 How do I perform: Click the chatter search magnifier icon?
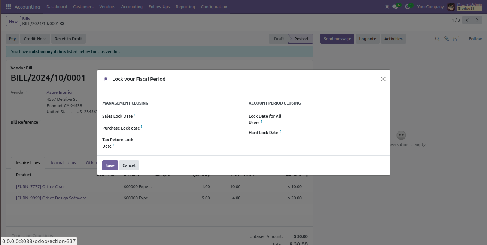pyautogui.click(x=437, y=39)
